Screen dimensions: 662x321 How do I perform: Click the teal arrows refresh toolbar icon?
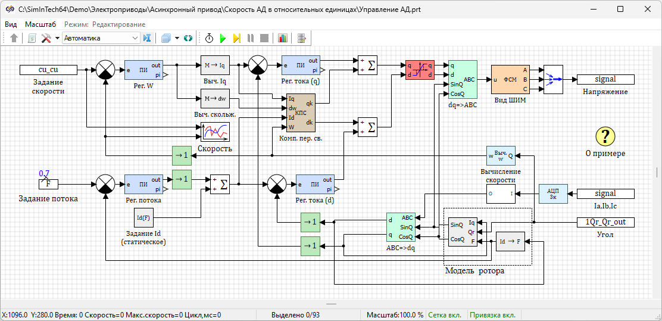click(x=188, y=38)
